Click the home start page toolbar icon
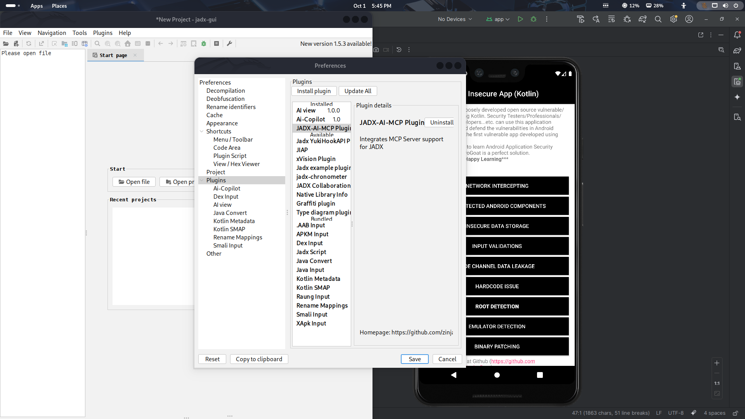The height and width of the screenshot is (419, 745). click(x=128, y=44)
